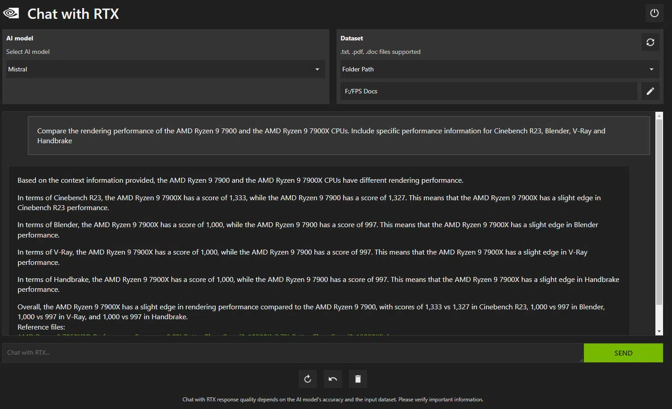Clear chat with the trash icon

pyautogui.click(x=358, y=379)
